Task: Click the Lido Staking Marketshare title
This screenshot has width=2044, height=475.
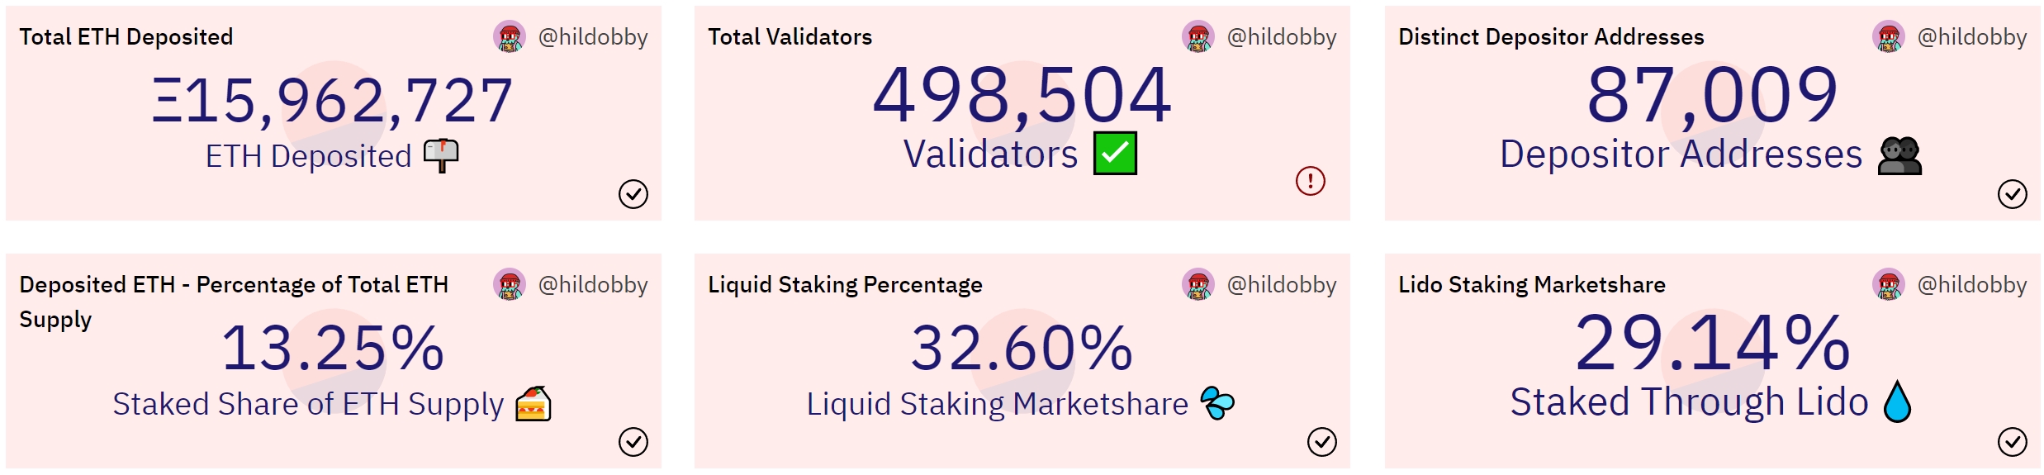Action: tap(1532, 284)
